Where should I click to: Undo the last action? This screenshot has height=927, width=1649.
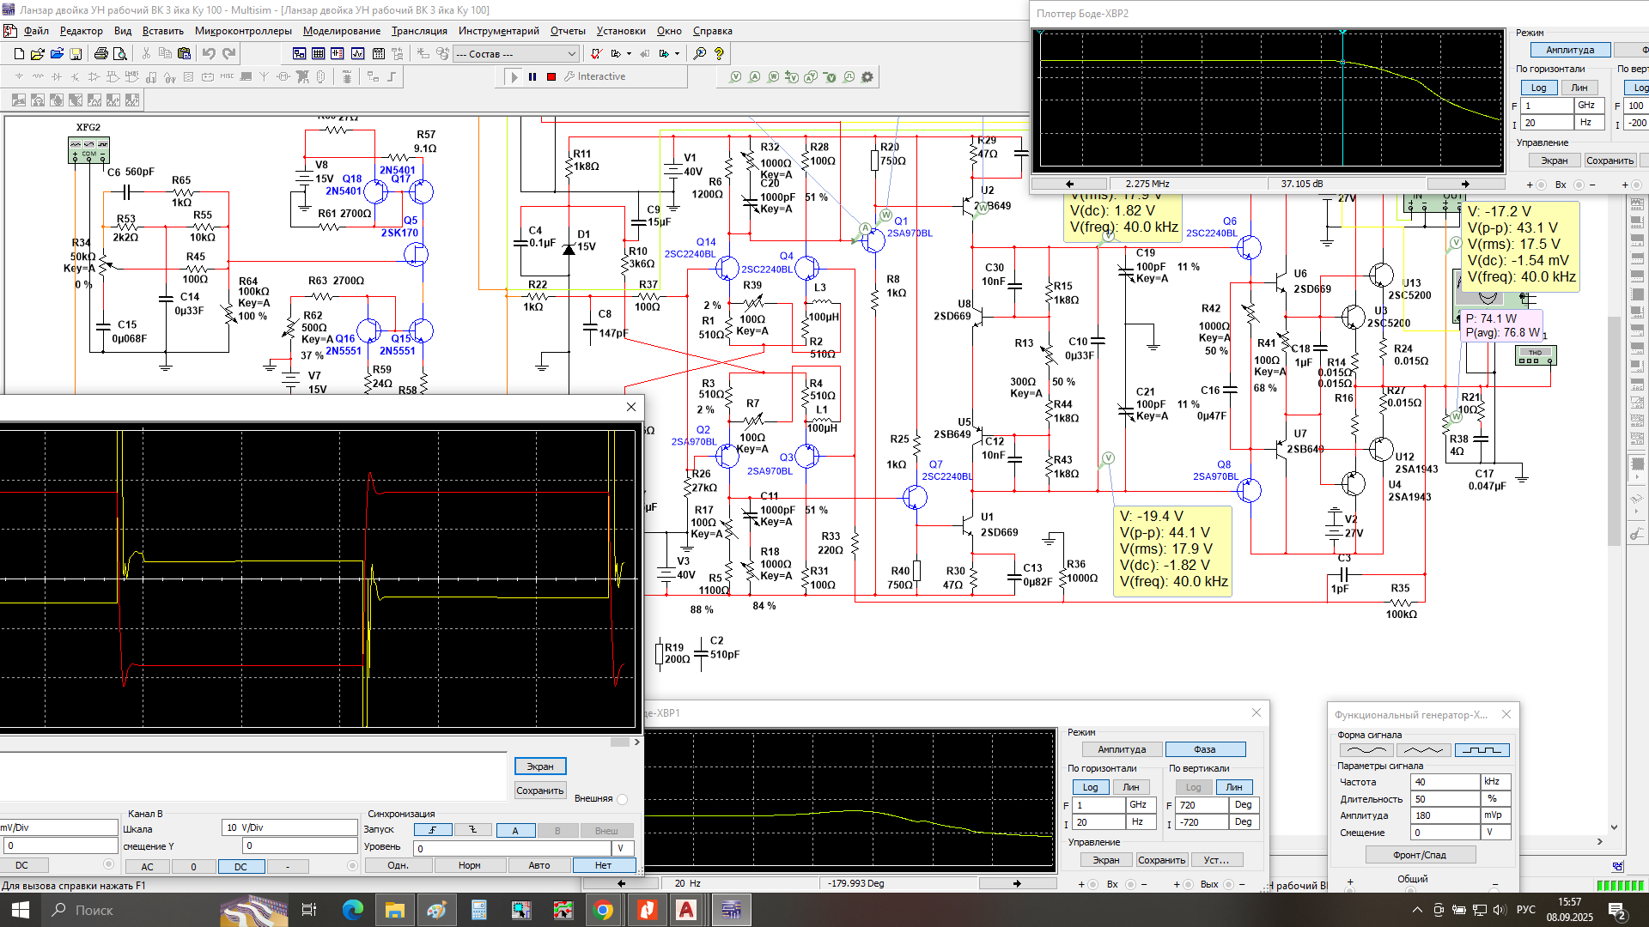209,54
